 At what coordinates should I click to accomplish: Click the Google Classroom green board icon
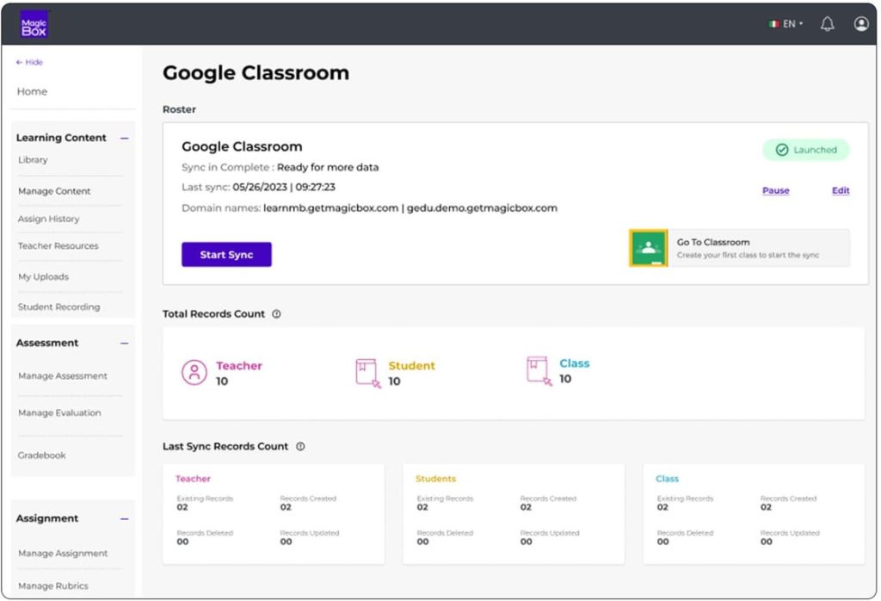[648, 248]
